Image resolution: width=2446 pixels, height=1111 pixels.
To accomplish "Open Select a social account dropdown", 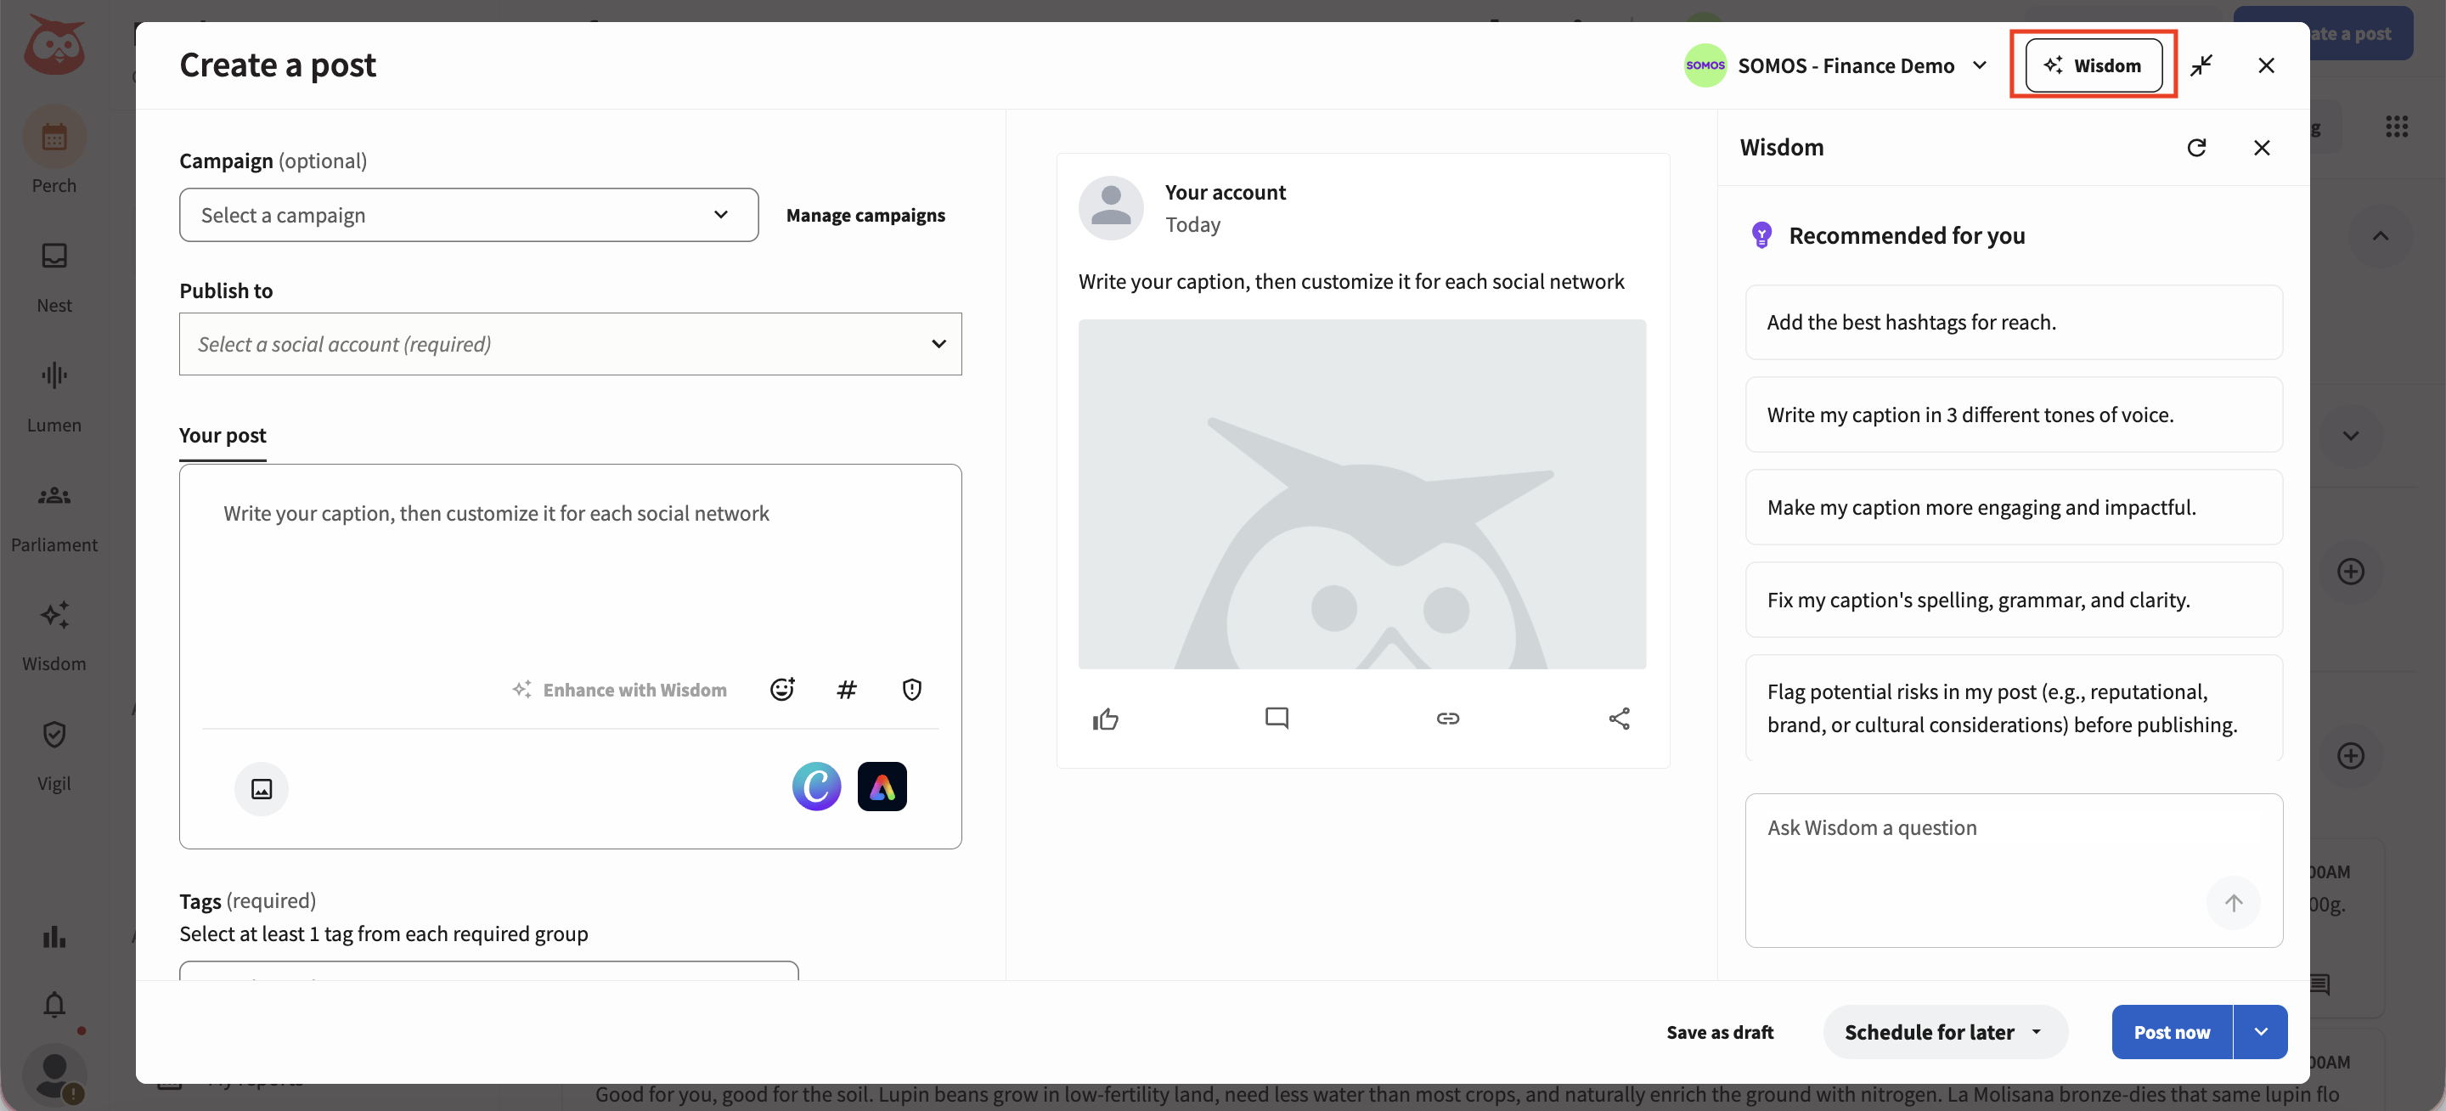I will [571, 344].
